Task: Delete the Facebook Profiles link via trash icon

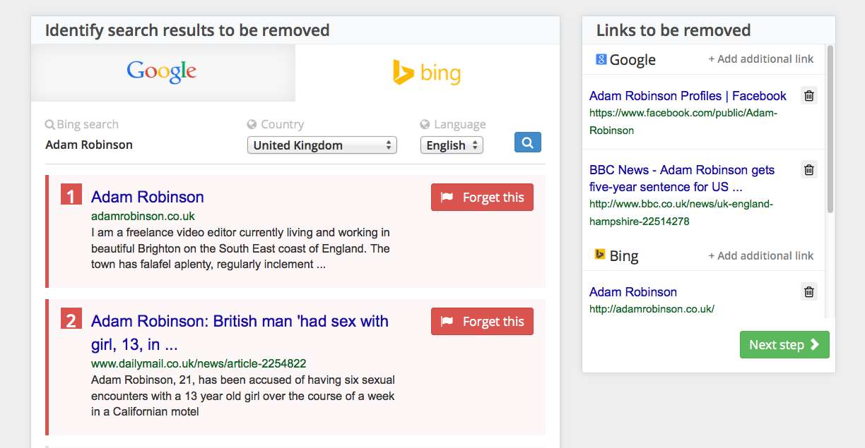Action: tap(809, 96)
